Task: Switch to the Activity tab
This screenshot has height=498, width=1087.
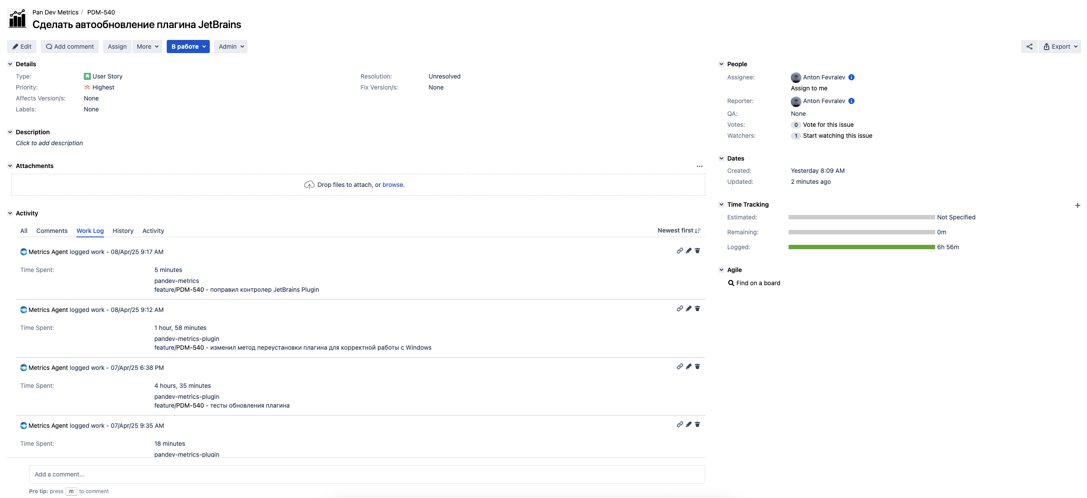Action: (153, 231)
